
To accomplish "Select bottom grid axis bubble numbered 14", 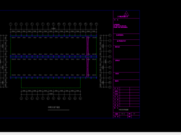I will pyautogui.click(x=80, y=99).
